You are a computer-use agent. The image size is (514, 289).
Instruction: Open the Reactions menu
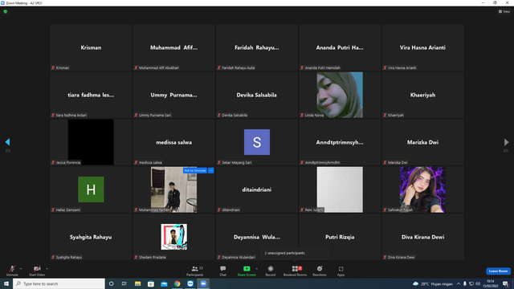tap(320, 271)
